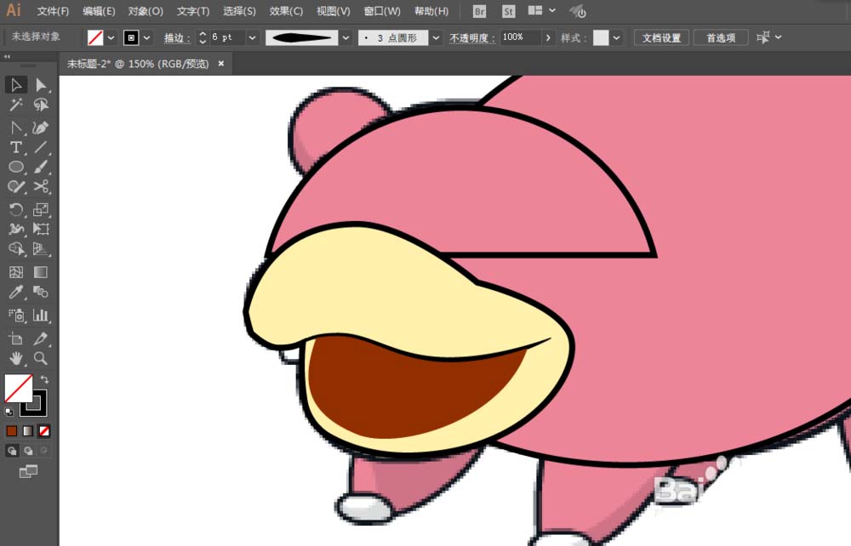Select the Ellipse tool

(x=15, y=167)
